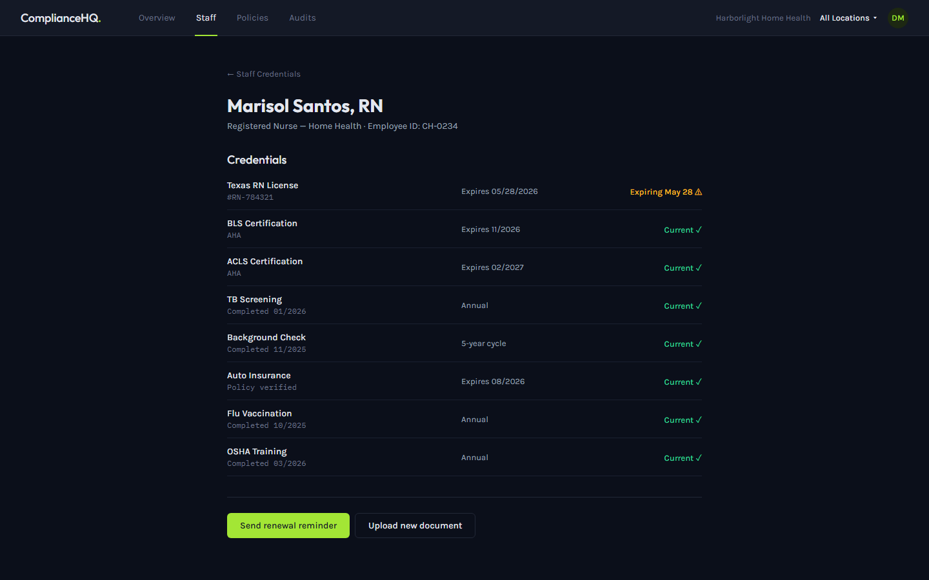
Task: Select the OSHA Training credential
Action: 257,452
